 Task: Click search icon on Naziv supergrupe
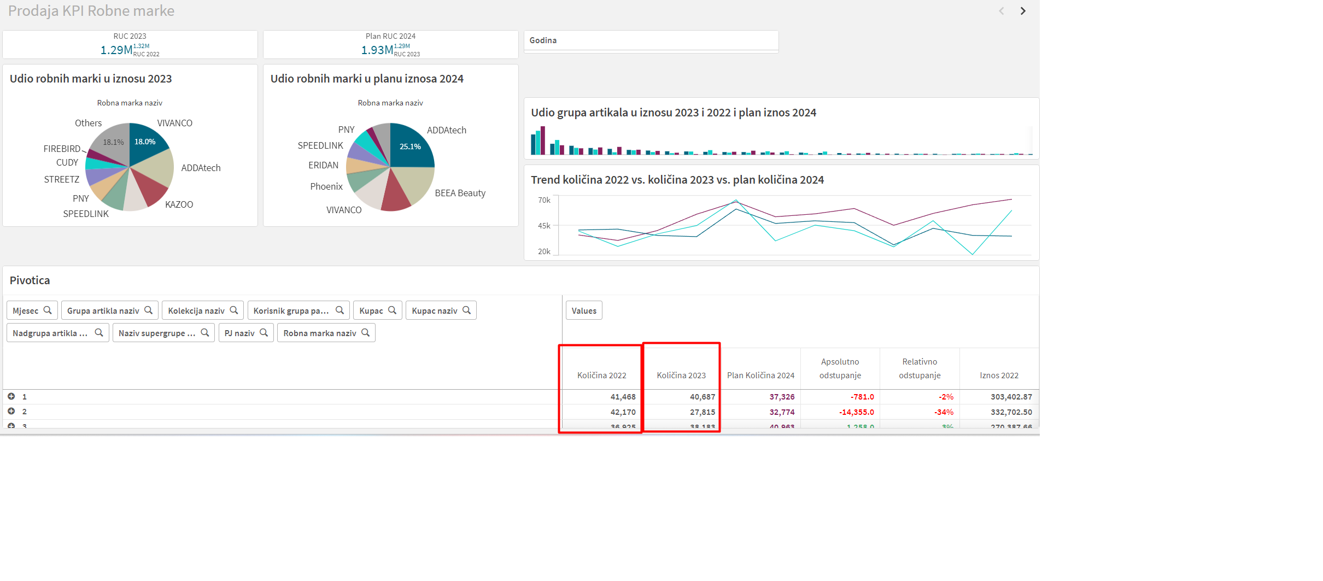(x=204, y=333)
